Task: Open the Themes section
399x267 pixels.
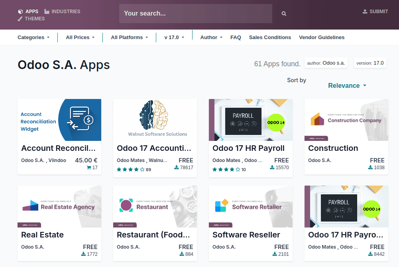Action: click(x=31, y=19)
